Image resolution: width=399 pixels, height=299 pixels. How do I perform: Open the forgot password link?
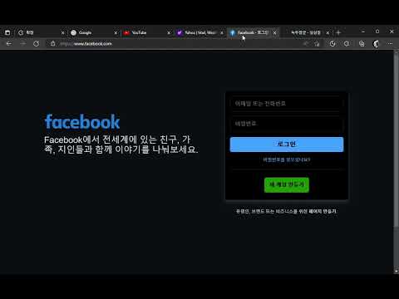coord(287,159)
